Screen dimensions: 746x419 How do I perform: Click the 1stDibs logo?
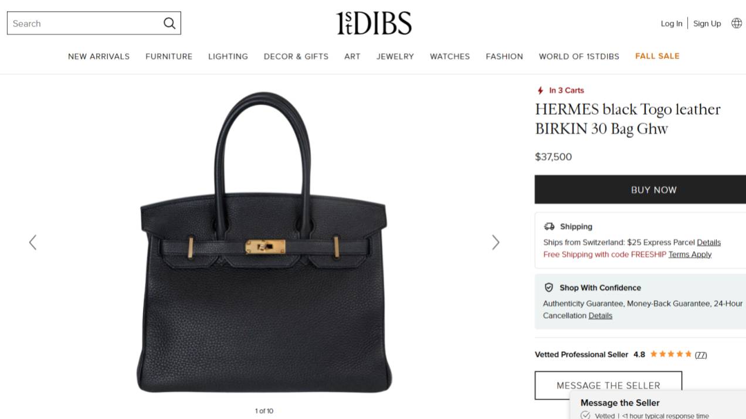374,23
